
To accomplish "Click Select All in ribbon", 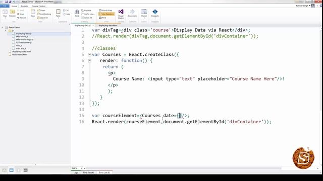I will coord(87,18).
